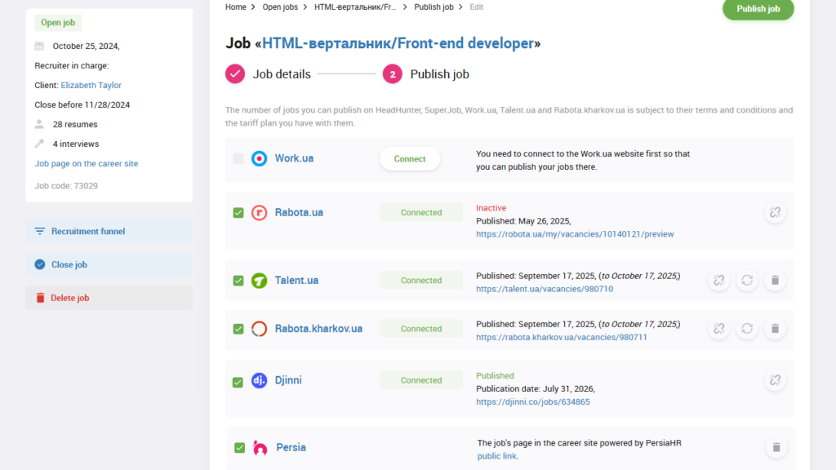The width and height of the screenshot is (836, 470).
Task: Uncheck the Rabota.ua checkbox
Action: pyautogui.click(x=238, y=213)
